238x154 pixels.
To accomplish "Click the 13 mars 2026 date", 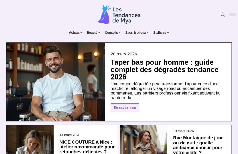I will tap(183, 131).
